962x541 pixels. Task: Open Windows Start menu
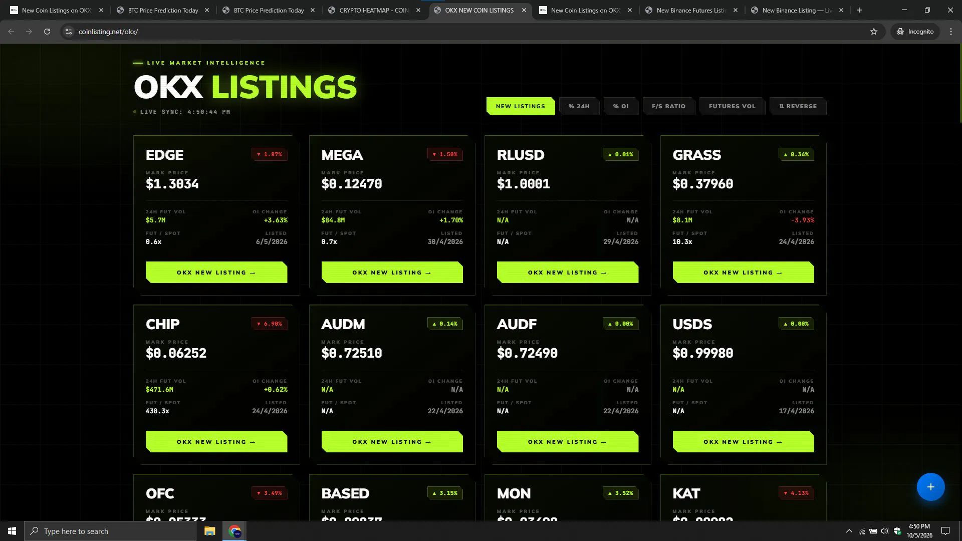12,531
